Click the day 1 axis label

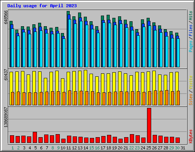[13, 148]
